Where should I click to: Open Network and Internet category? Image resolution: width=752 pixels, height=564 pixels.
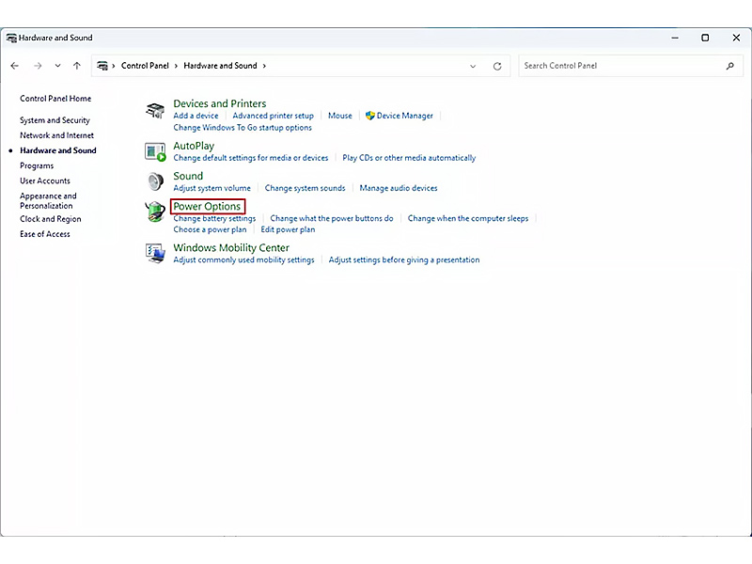coord(56,135)
